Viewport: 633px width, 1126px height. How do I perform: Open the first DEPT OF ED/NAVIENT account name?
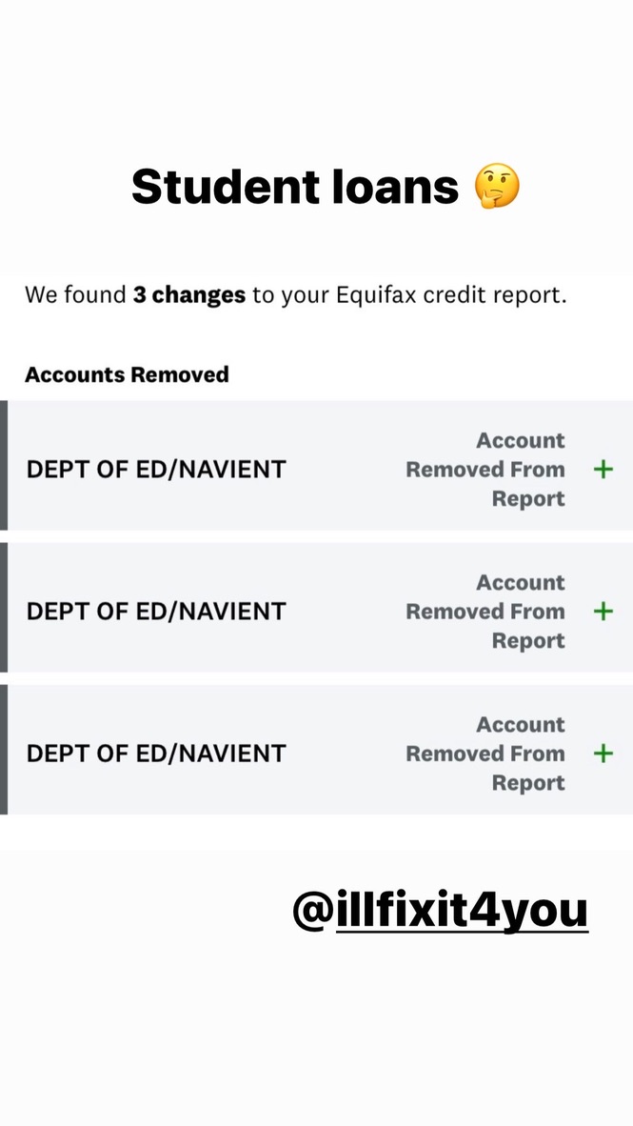point(156,470)
